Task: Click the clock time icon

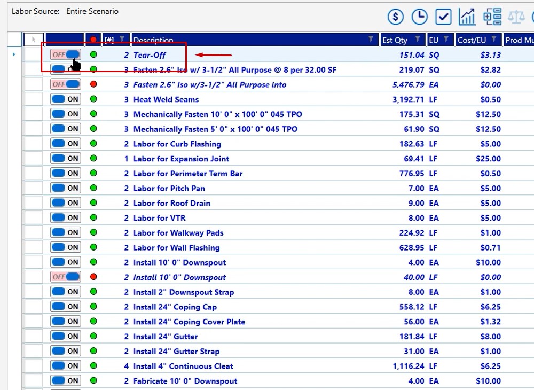Action: 419,17
